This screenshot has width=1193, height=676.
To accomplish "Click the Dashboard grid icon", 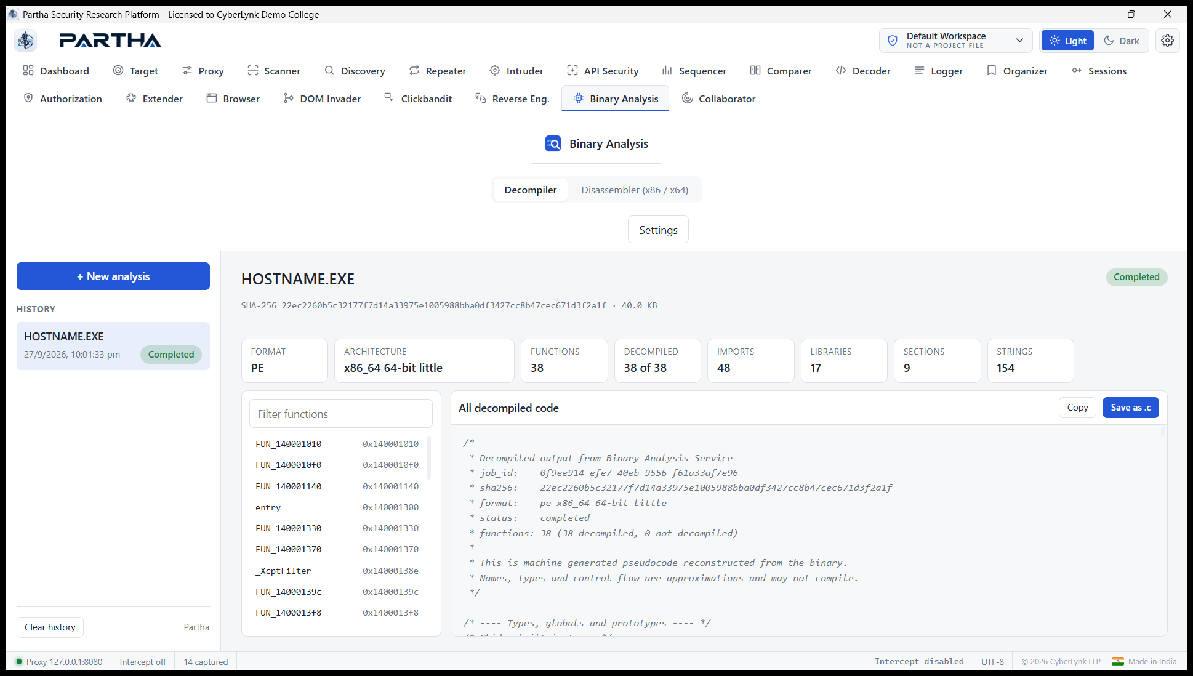I will click(x=28, y=71).
